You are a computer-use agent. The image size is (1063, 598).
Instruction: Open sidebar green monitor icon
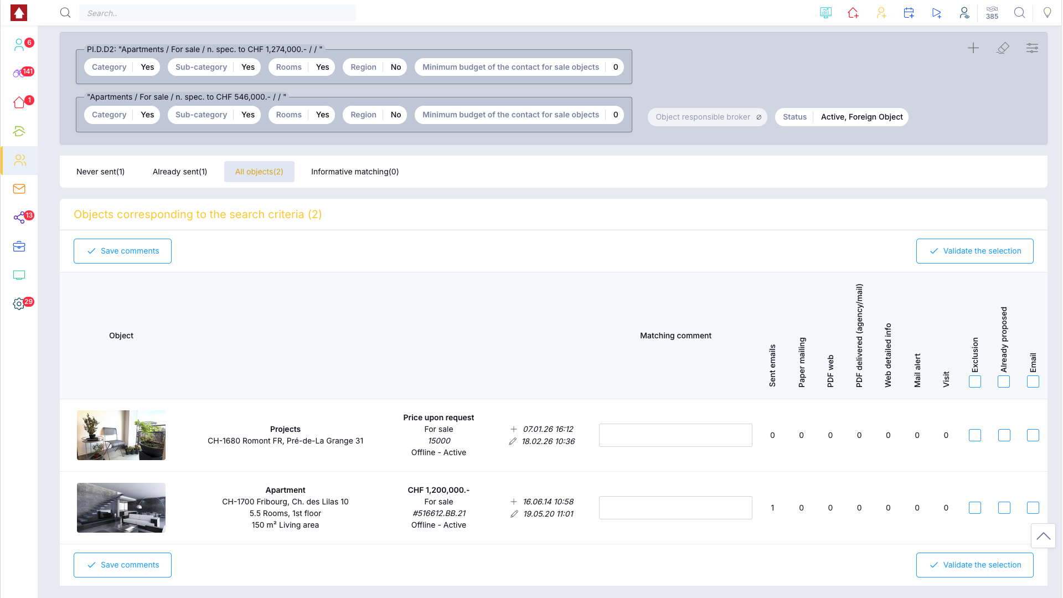19,275
